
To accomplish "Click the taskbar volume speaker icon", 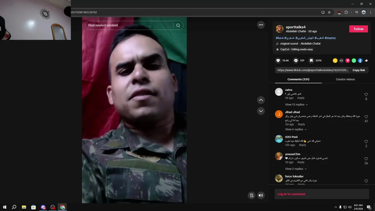I will (x=350, y=207).
